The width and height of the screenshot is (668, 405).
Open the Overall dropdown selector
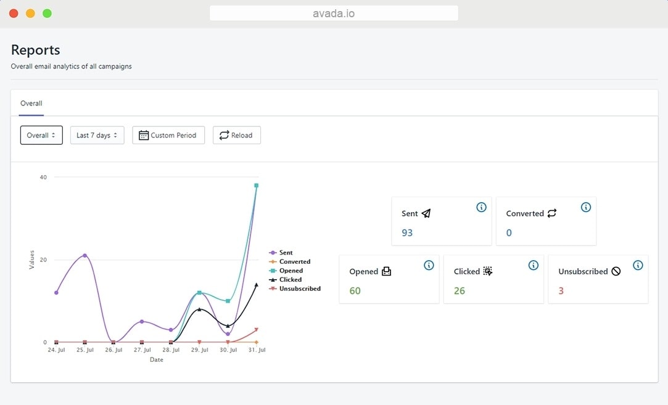pyautogui.click(x=41, y=135)
